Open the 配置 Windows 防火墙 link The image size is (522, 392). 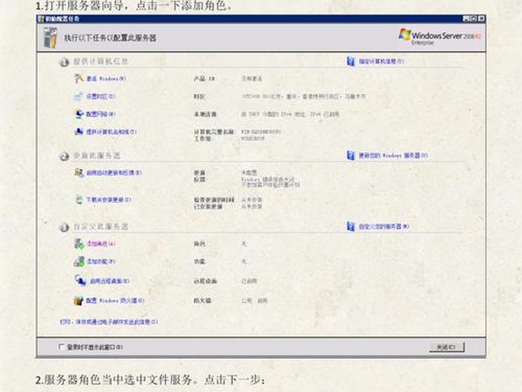115,301
